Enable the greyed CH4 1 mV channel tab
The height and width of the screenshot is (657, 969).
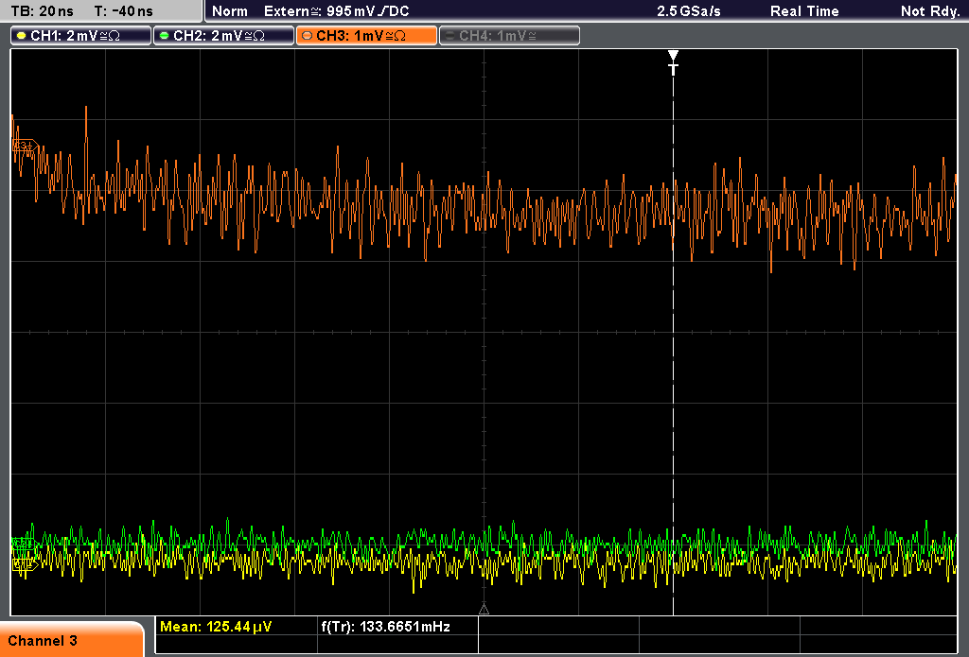click(509, 36)
